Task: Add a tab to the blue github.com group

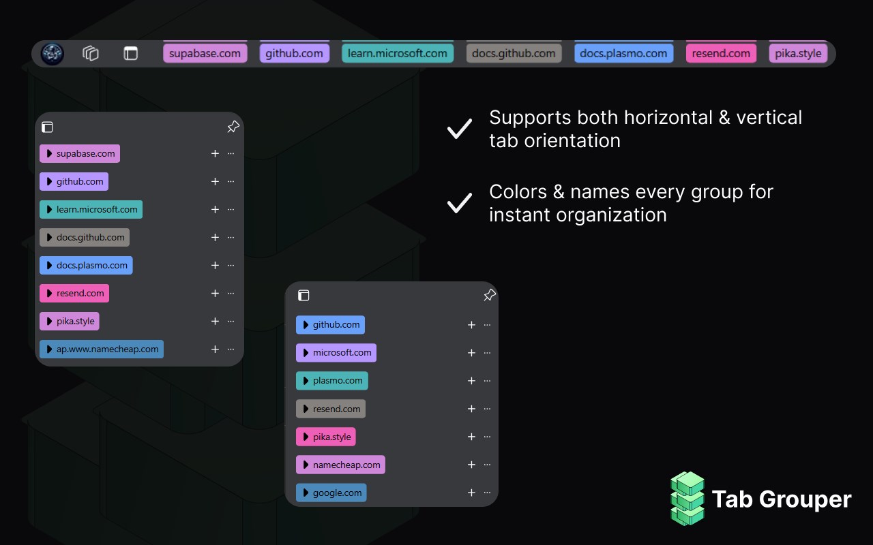Action: click(471, 325)
